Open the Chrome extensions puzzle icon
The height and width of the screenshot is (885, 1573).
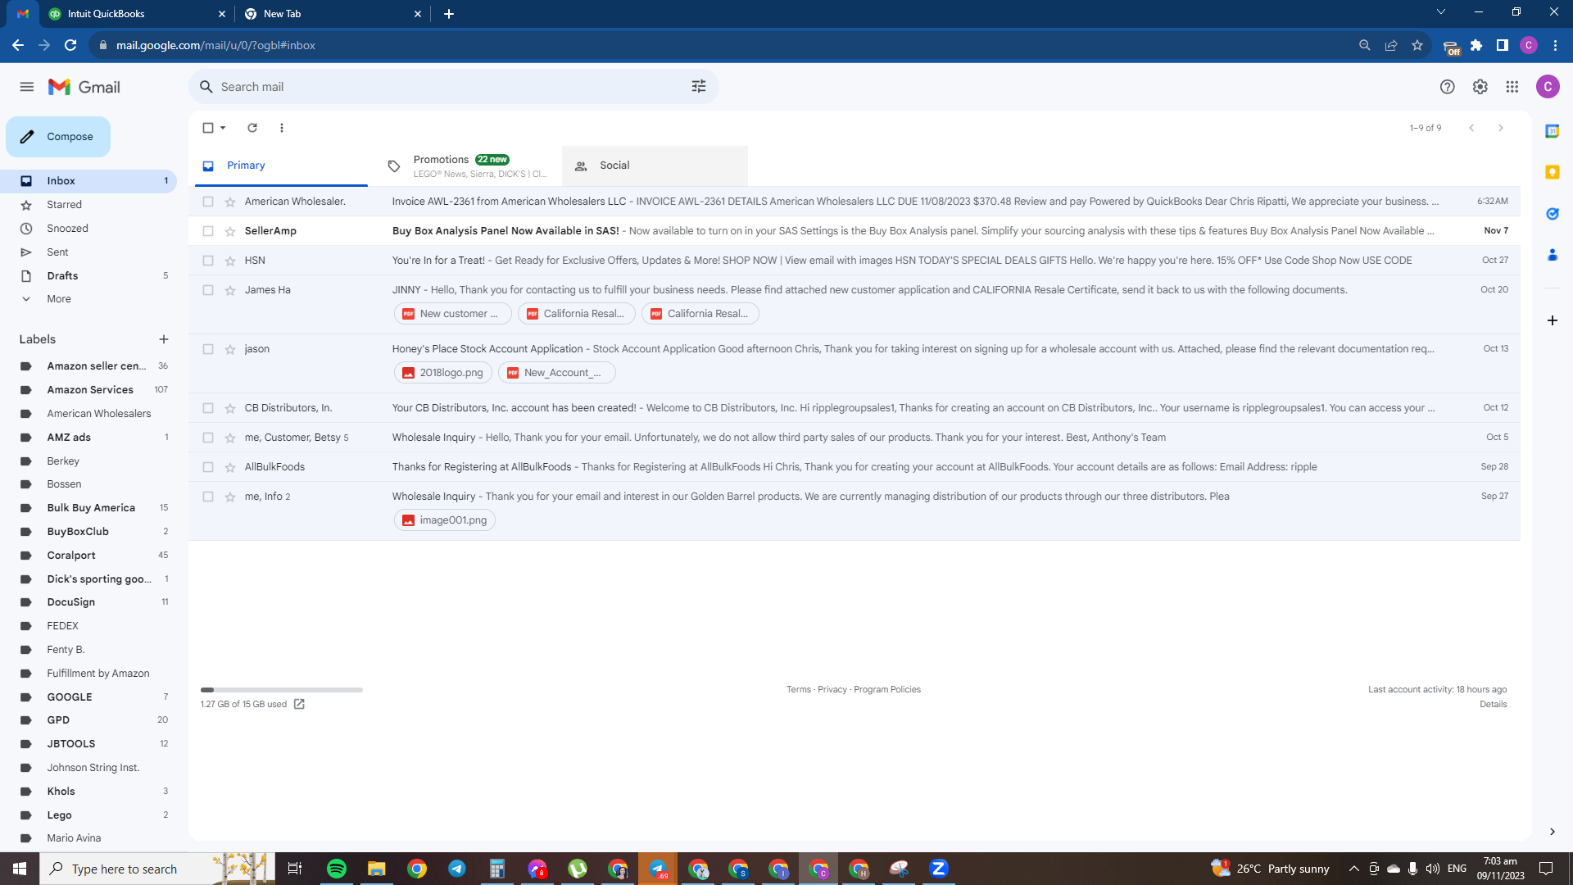[x=1476, y=45]
